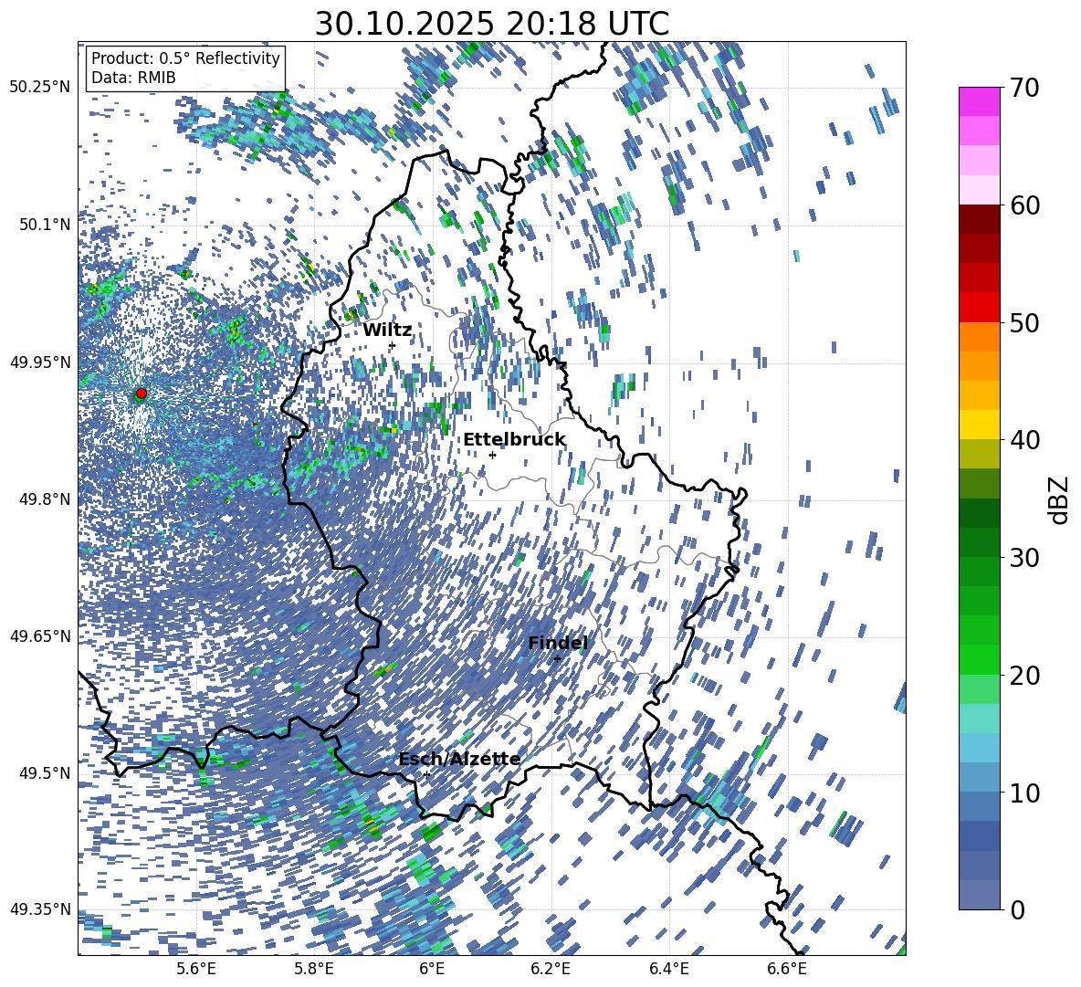Click the 49.8°N latitude label
This screenshot has width=1081, height=987.
click(x=45, y=499)
